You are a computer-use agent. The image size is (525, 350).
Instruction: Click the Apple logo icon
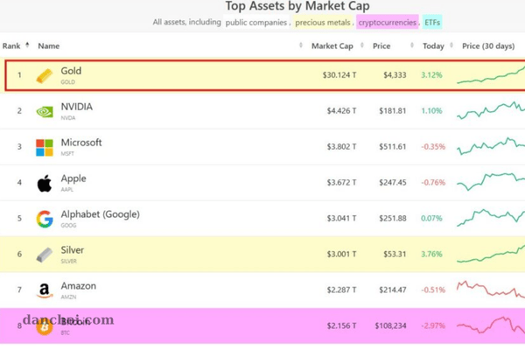click(x=44, y=184)
